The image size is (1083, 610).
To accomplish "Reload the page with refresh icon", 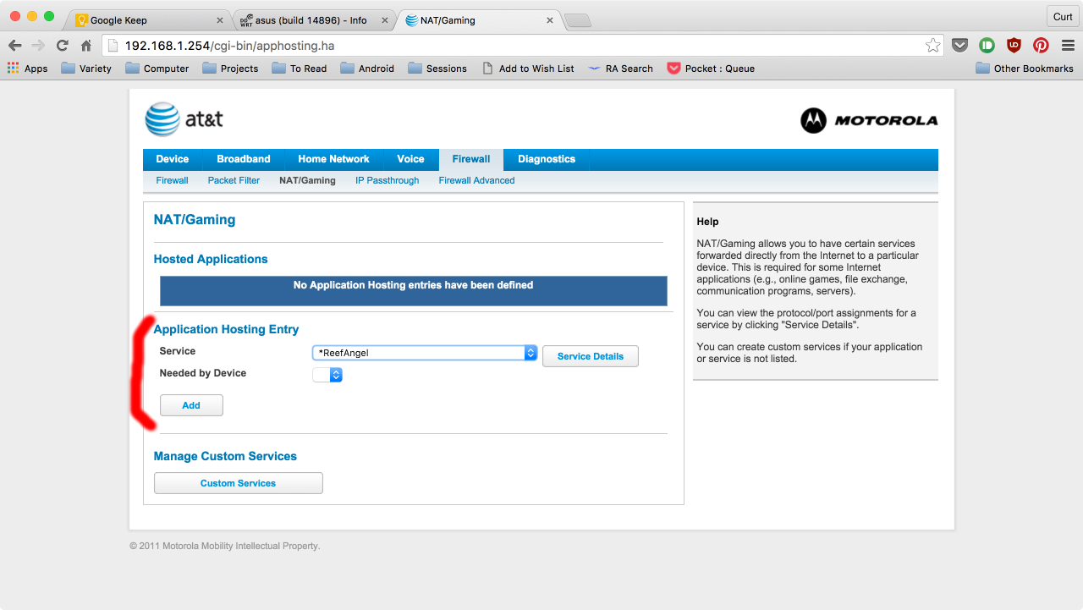I will (62, 46).
